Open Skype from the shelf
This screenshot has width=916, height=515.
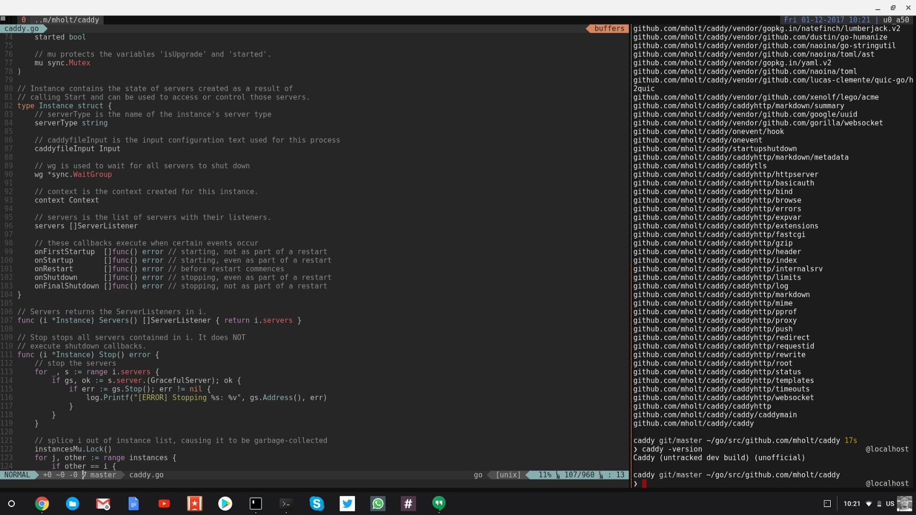click(317, 504)
